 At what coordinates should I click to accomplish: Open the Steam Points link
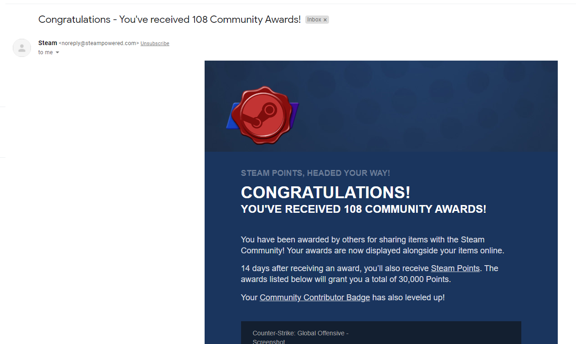click(x=455, y=268)
